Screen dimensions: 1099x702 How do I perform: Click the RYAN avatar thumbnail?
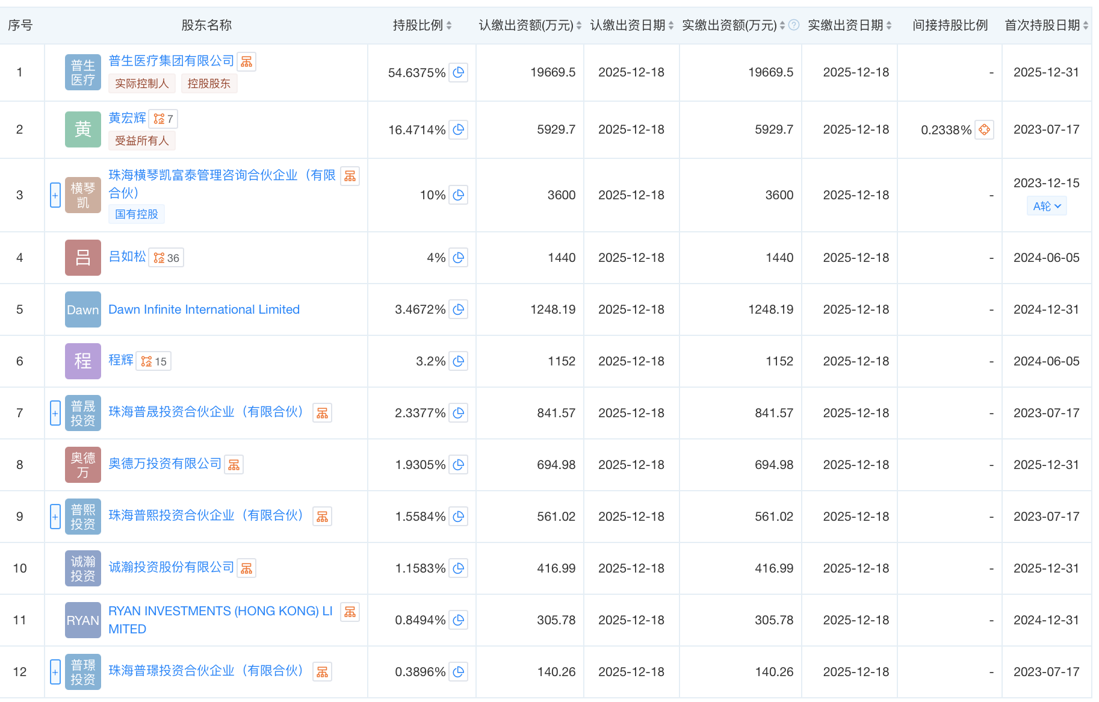click(x=83, y=620)
